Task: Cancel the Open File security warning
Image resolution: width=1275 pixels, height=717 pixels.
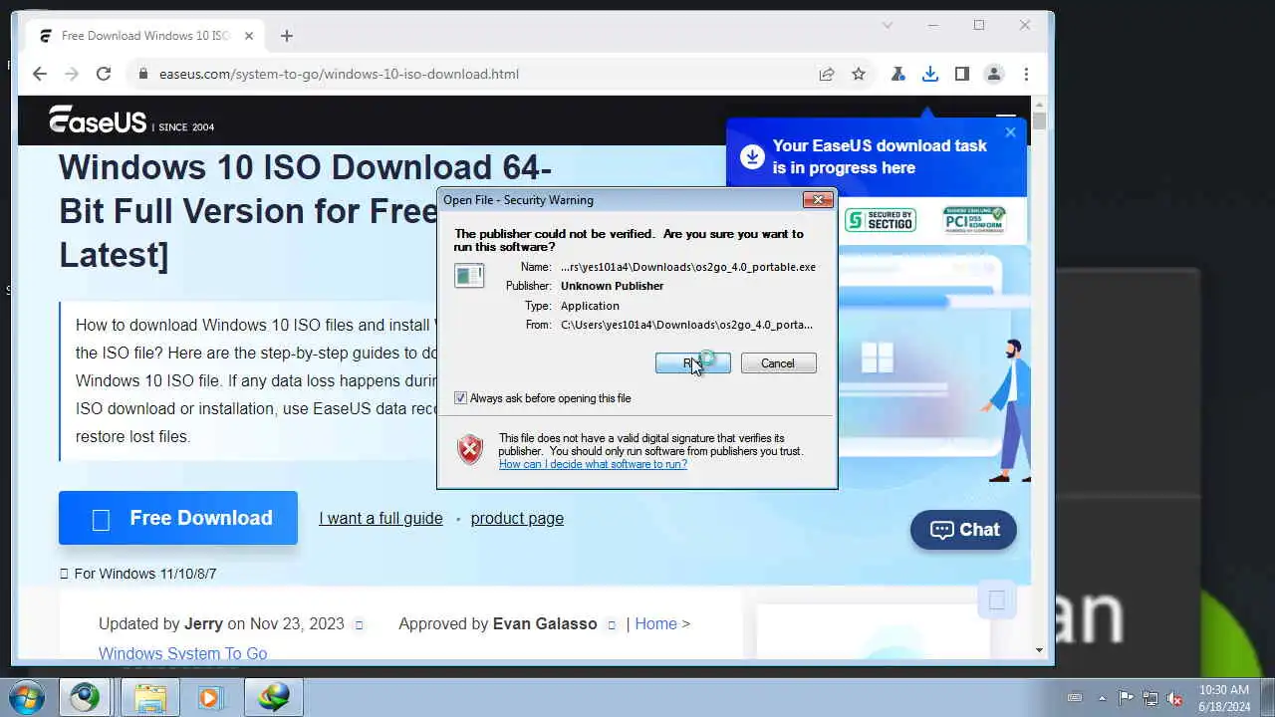Action: (778, 363)
